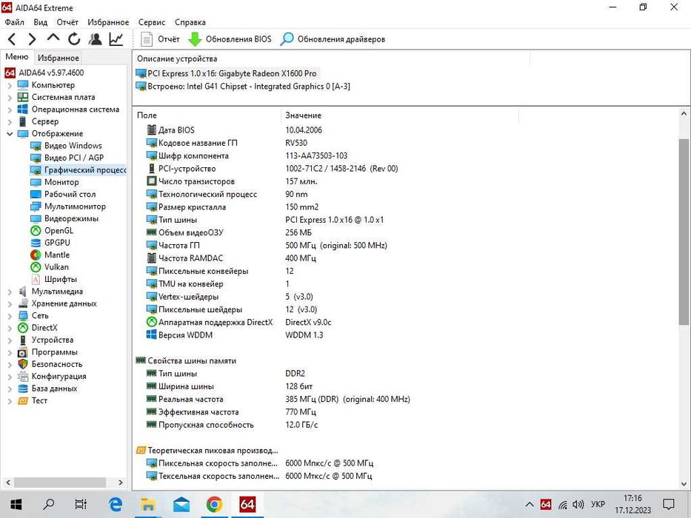Click the volume speaker tray icon
The height and width of the screenshot is (518, 691).
578,505
